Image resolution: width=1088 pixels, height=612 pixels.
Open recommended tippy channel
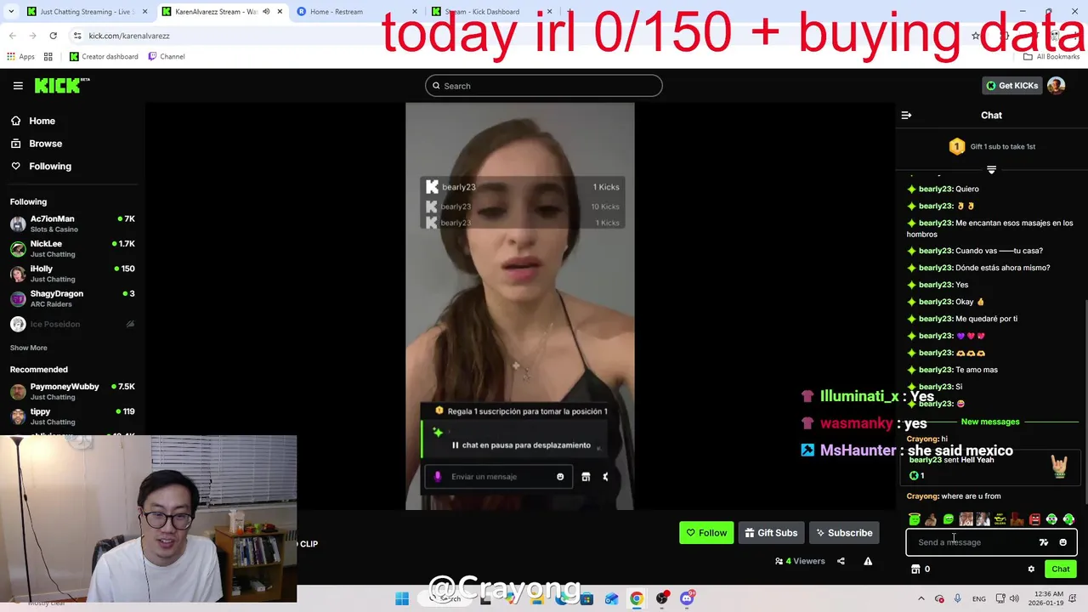[x=72, y=416]
